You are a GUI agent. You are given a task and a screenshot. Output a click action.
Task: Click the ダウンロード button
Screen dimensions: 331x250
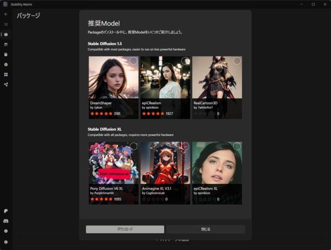(125, 229)
